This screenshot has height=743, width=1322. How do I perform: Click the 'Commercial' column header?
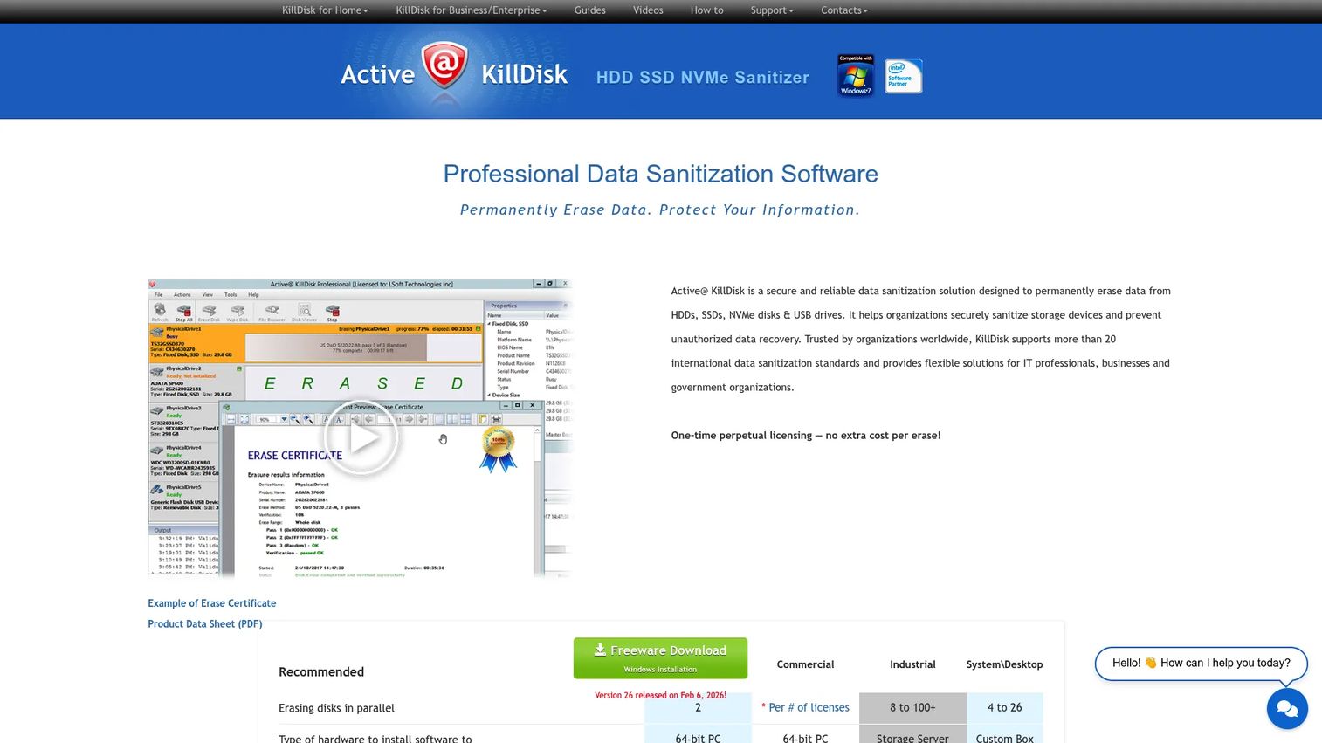point(806,664)
